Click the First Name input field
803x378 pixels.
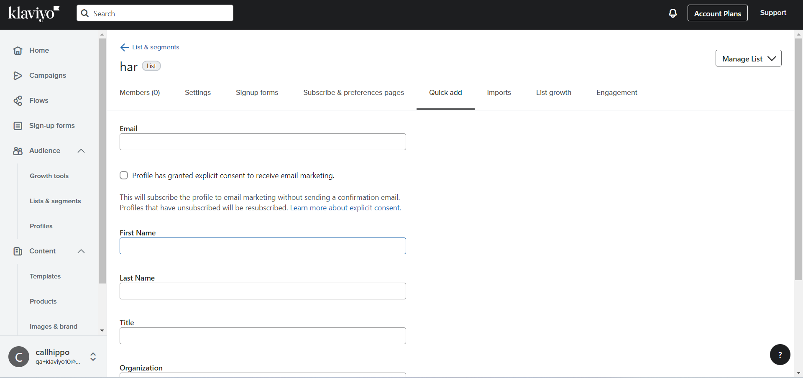coord(263,246)
